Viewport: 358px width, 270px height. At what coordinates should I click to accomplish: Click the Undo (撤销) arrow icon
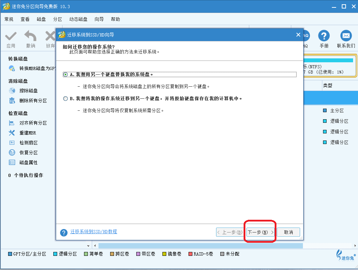pyautogui.click(x=30, y=36)
